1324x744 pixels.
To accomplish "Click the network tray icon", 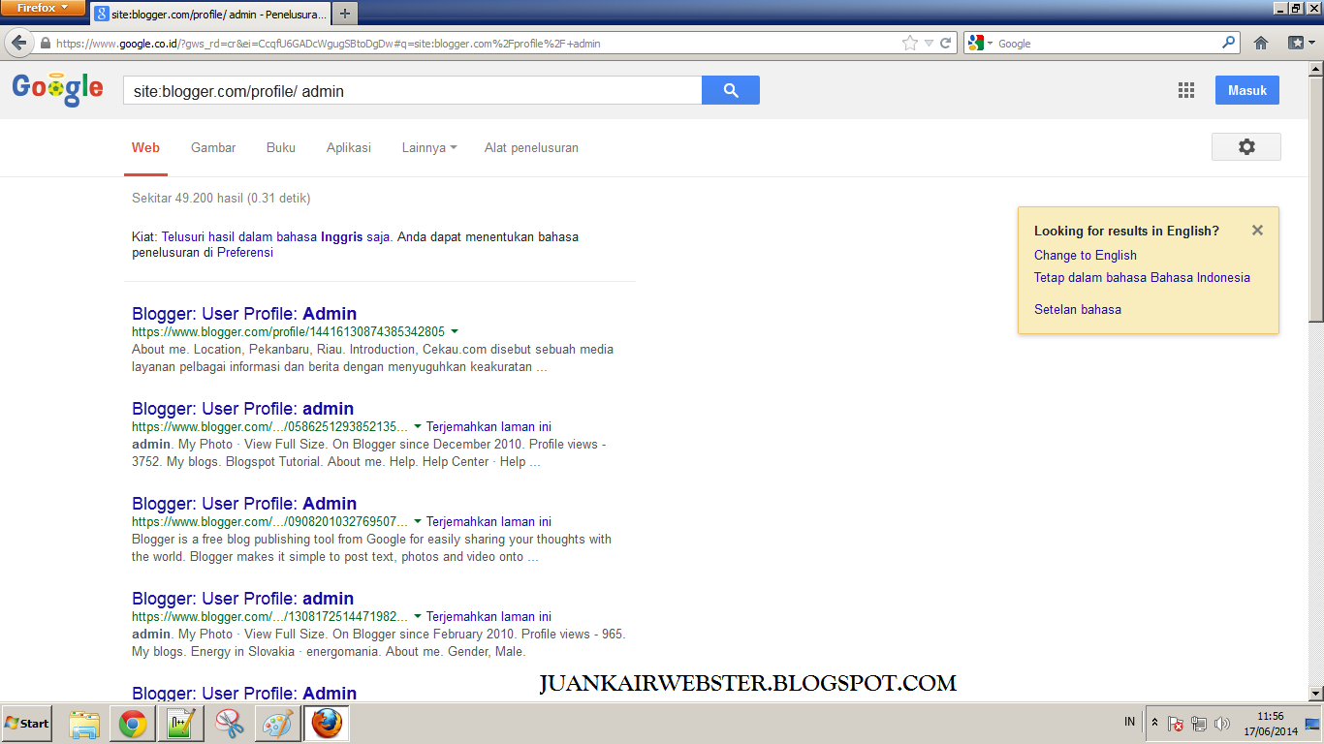I will click(1199, 724).
